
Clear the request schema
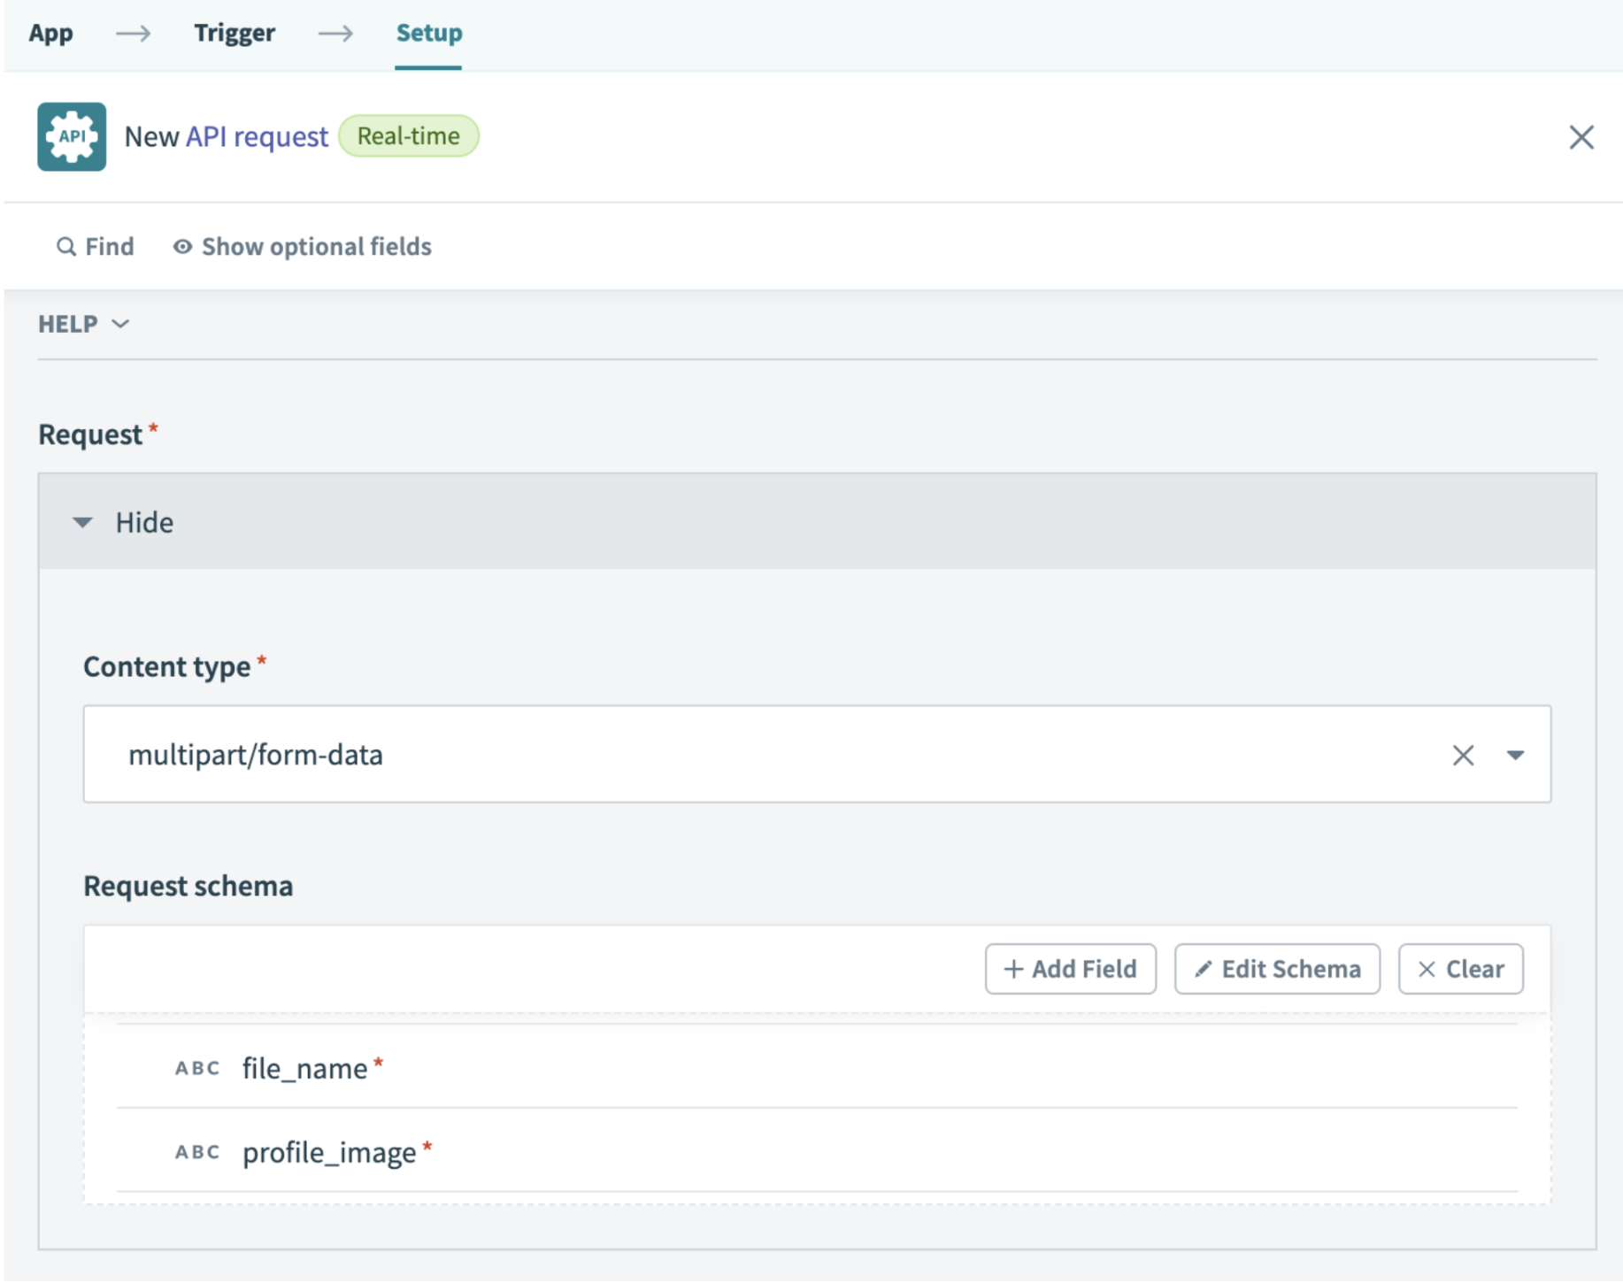point(1460,969)
